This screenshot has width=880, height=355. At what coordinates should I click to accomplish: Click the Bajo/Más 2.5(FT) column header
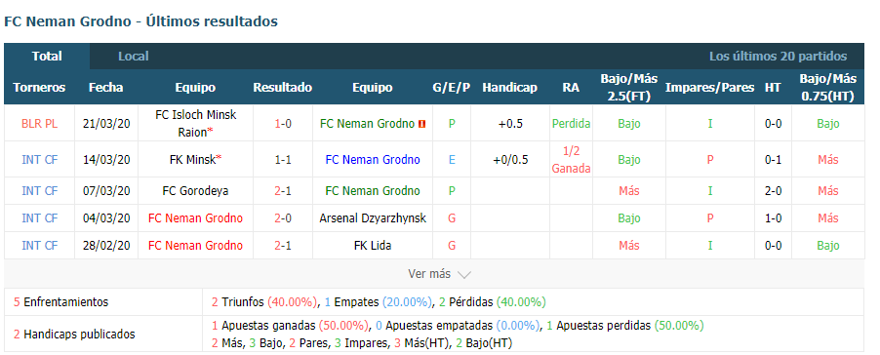[x=628, y=88]
